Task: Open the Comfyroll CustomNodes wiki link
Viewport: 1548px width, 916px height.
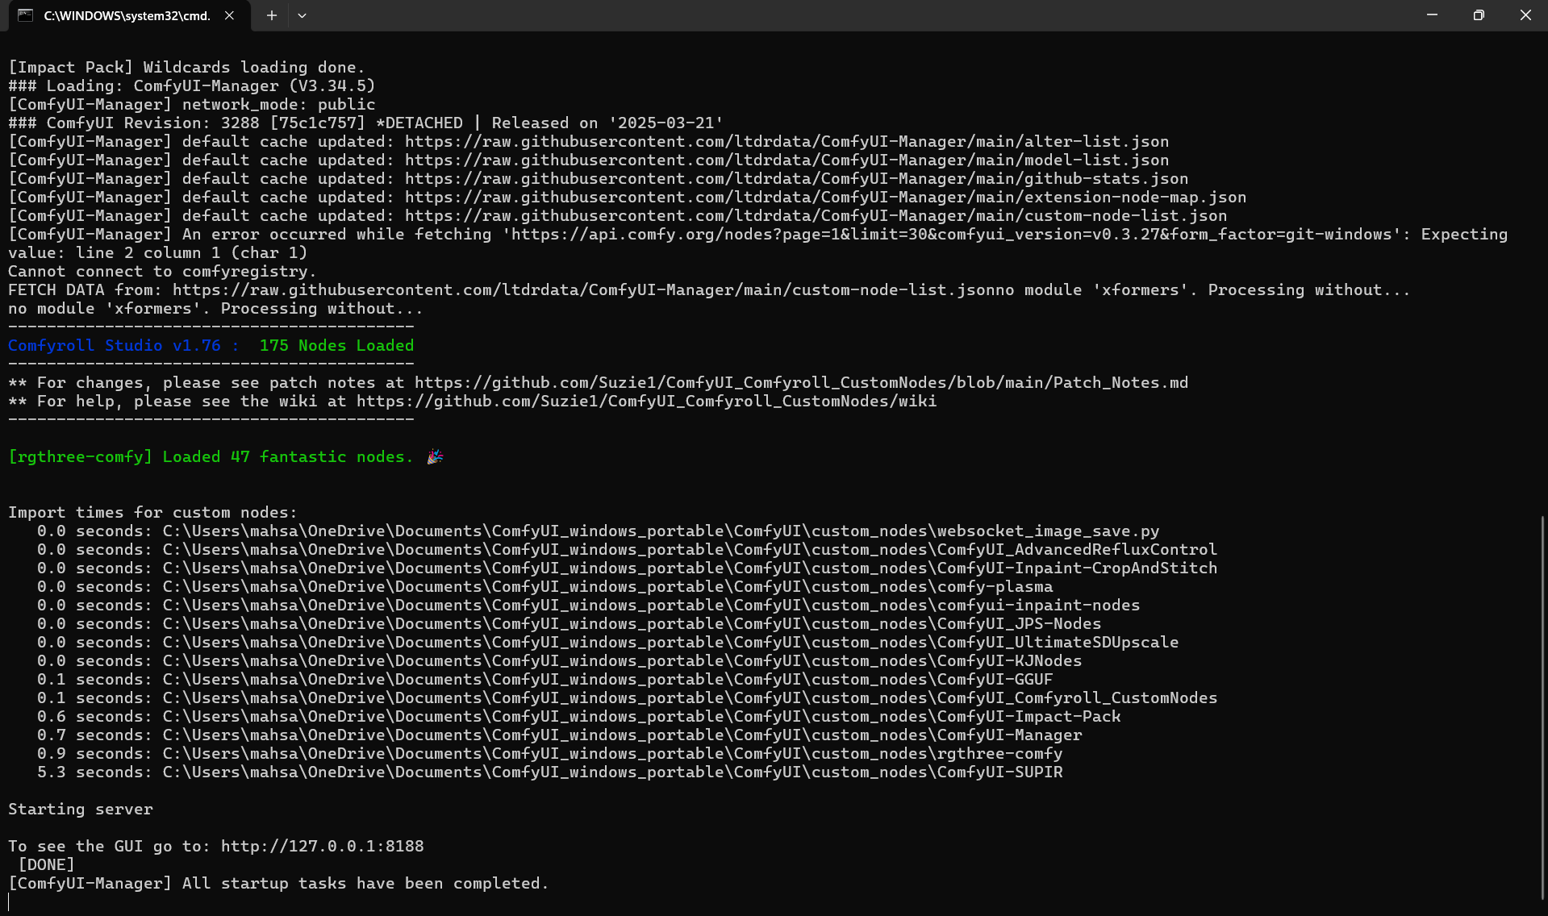Action: (x=646, y=401)
